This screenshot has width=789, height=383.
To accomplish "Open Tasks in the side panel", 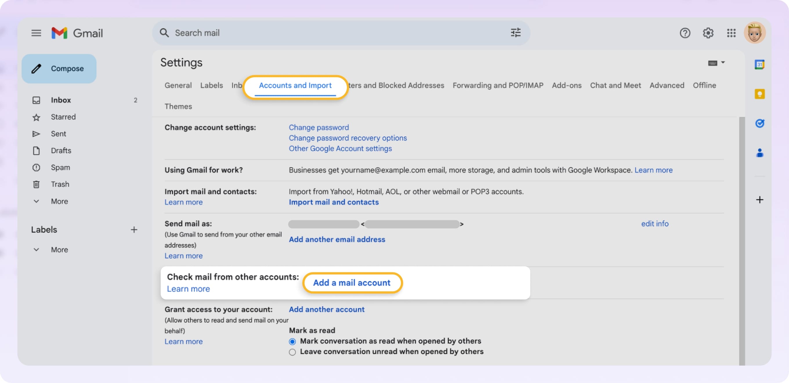I will click(760, 124).
